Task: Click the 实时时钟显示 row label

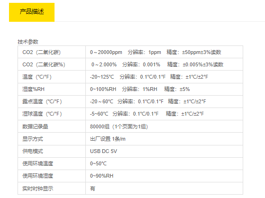Action: [52, 189]
